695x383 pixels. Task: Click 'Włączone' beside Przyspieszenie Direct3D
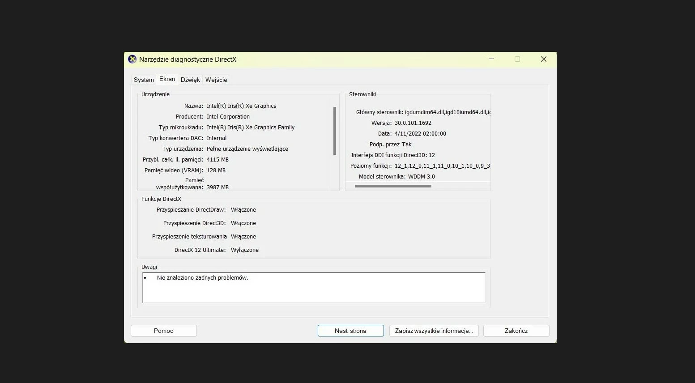243,223
